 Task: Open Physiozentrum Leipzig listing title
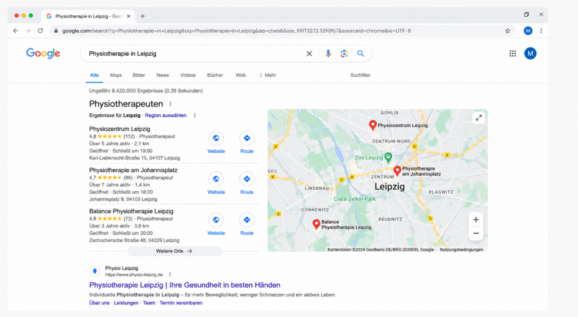click(x=120, y=129)
